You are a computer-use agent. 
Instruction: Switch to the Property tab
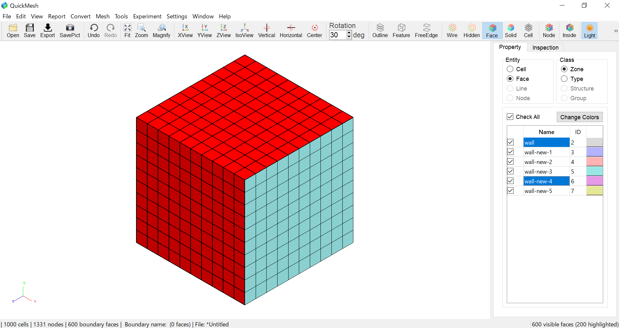coord(510,47)
